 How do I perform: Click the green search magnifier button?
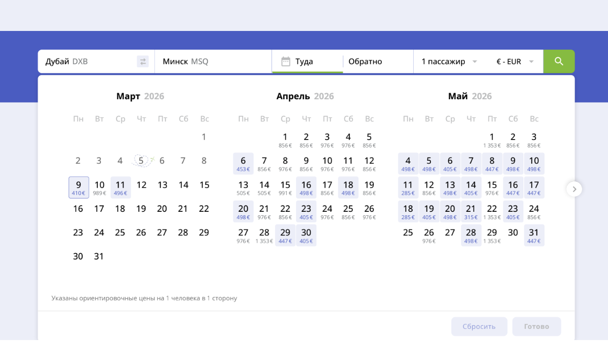(559, 61)
